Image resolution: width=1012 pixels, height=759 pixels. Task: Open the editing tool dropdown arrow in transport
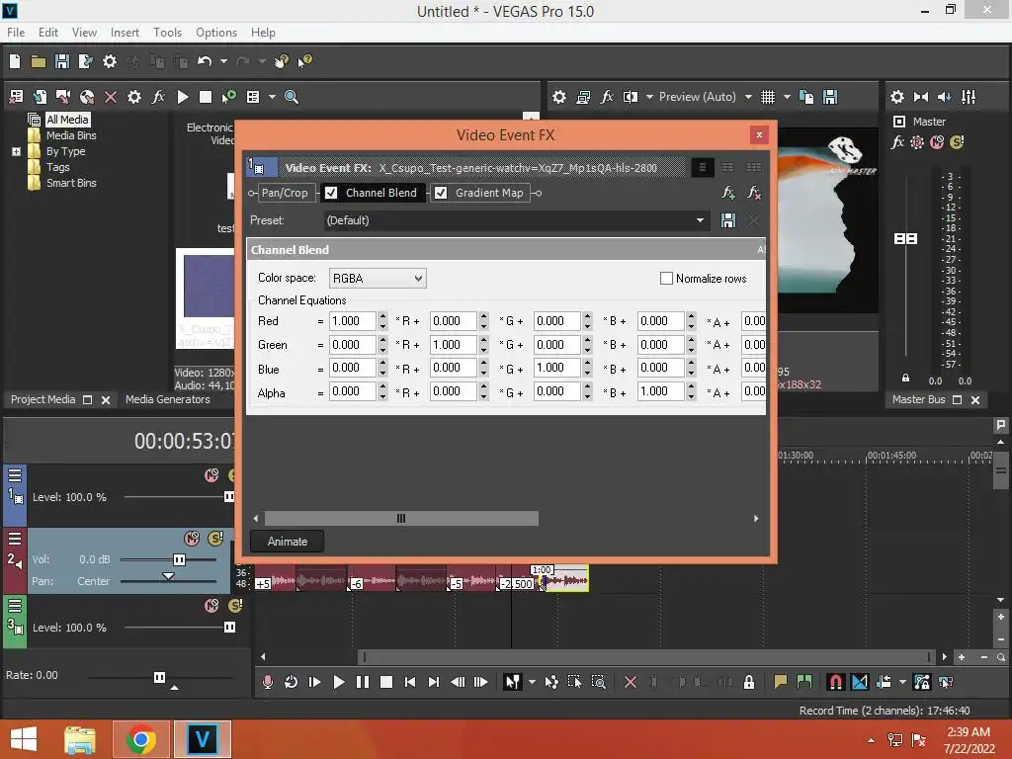click(x=532, y=682)
